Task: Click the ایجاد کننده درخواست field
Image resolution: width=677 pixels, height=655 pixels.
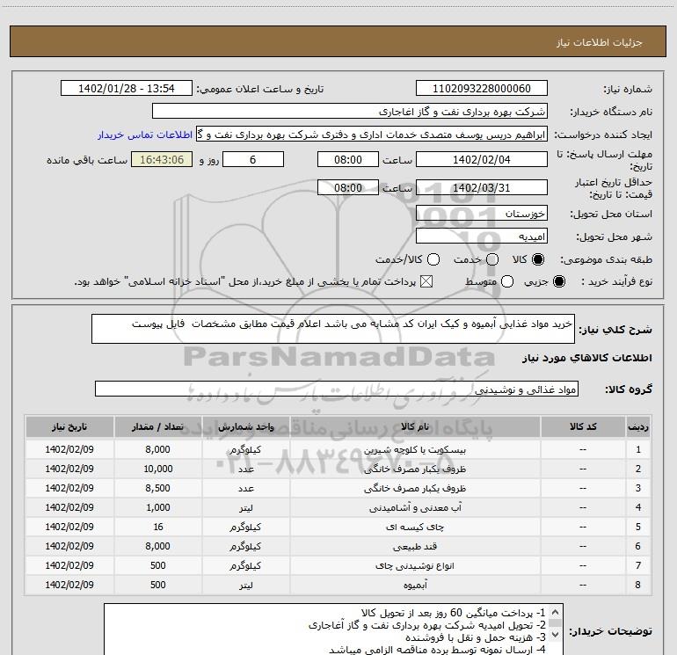Action: 372,135
